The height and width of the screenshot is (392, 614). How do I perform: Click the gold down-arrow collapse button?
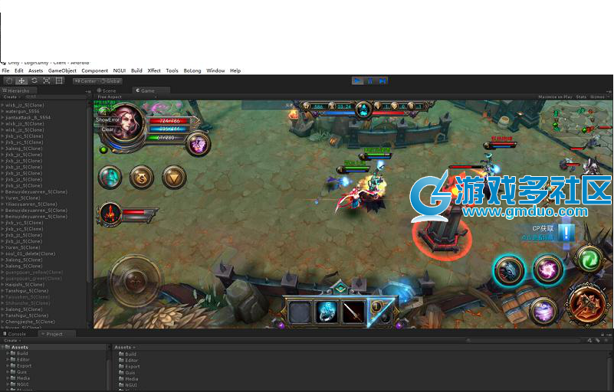click(174, 177)
